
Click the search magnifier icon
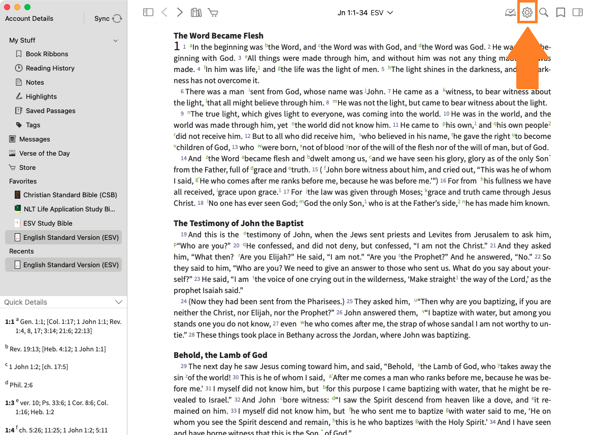pos(544,13)
